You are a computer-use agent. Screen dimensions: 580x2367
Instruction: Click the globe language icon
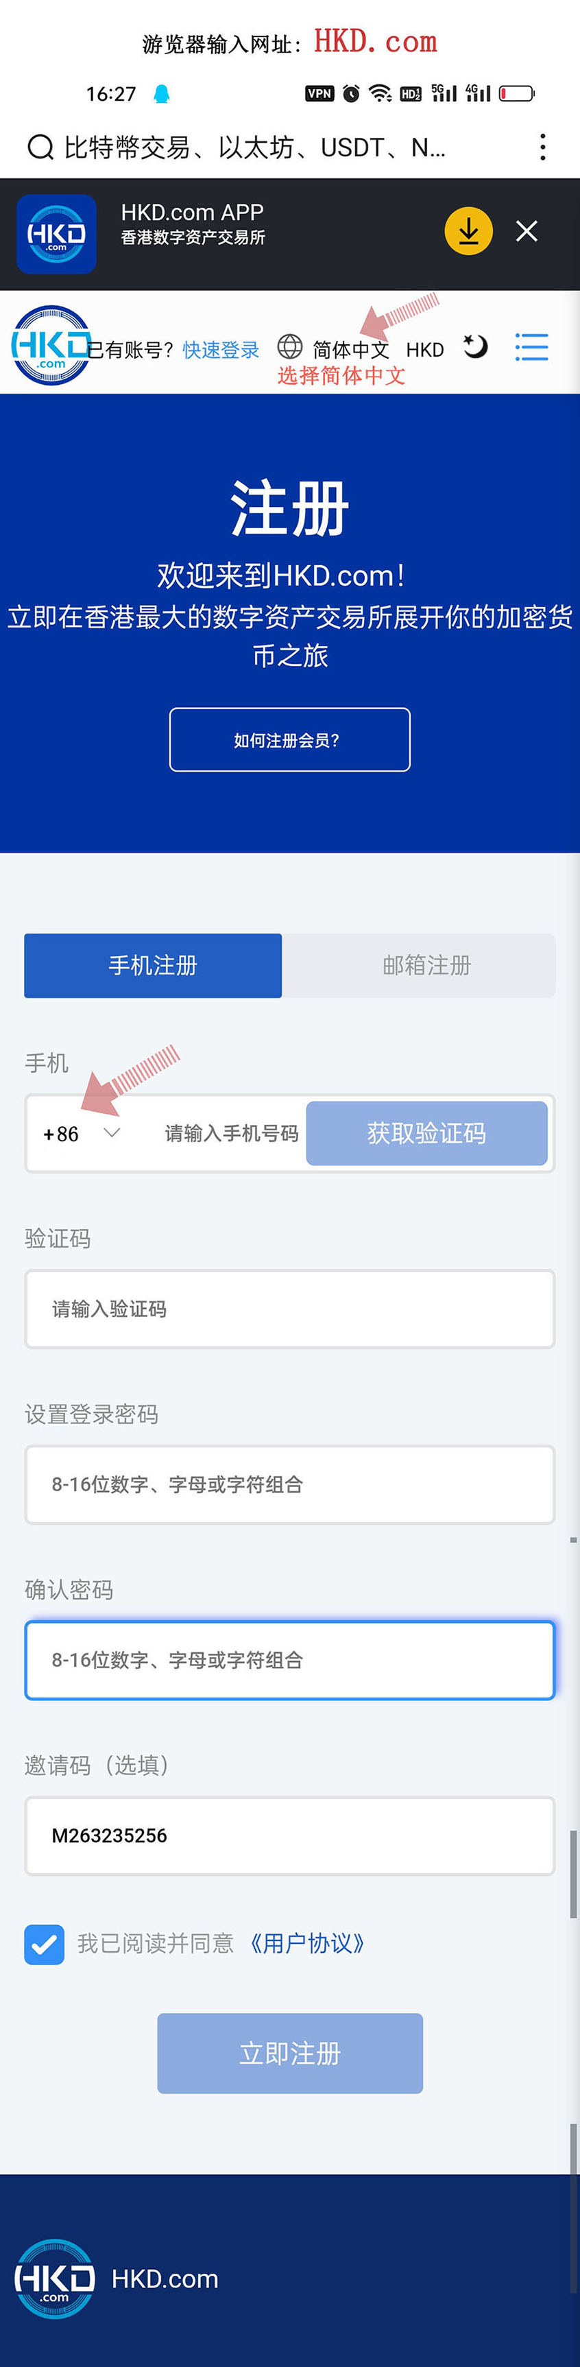289,346
